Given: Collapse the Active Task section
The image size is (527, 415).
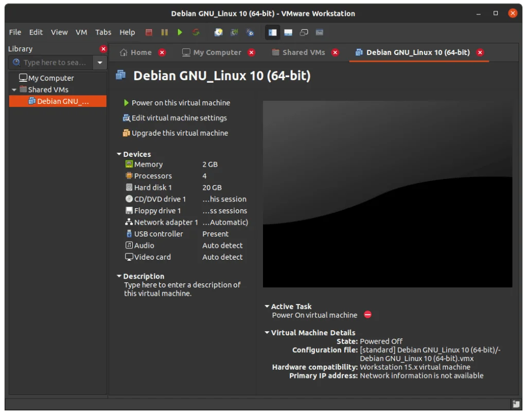Looking at the screenshot, I should pyautogui.click(x=267, y=306).
